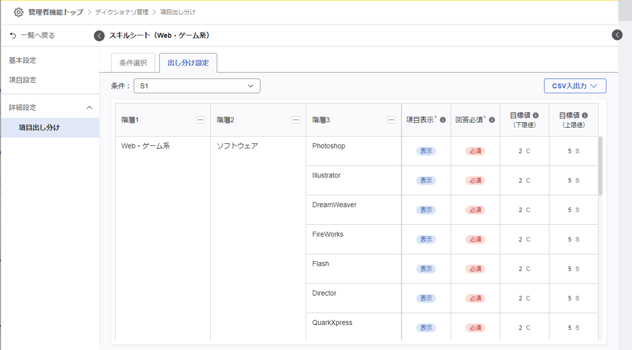Screen dimensions: 632x350
Task: Select the 出し分け設定 tab
Action: click(x=188, y=63)
